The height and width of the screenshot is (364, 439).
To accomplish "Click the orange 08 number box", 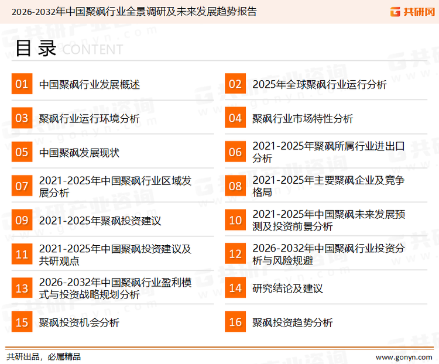I will 235,186.
